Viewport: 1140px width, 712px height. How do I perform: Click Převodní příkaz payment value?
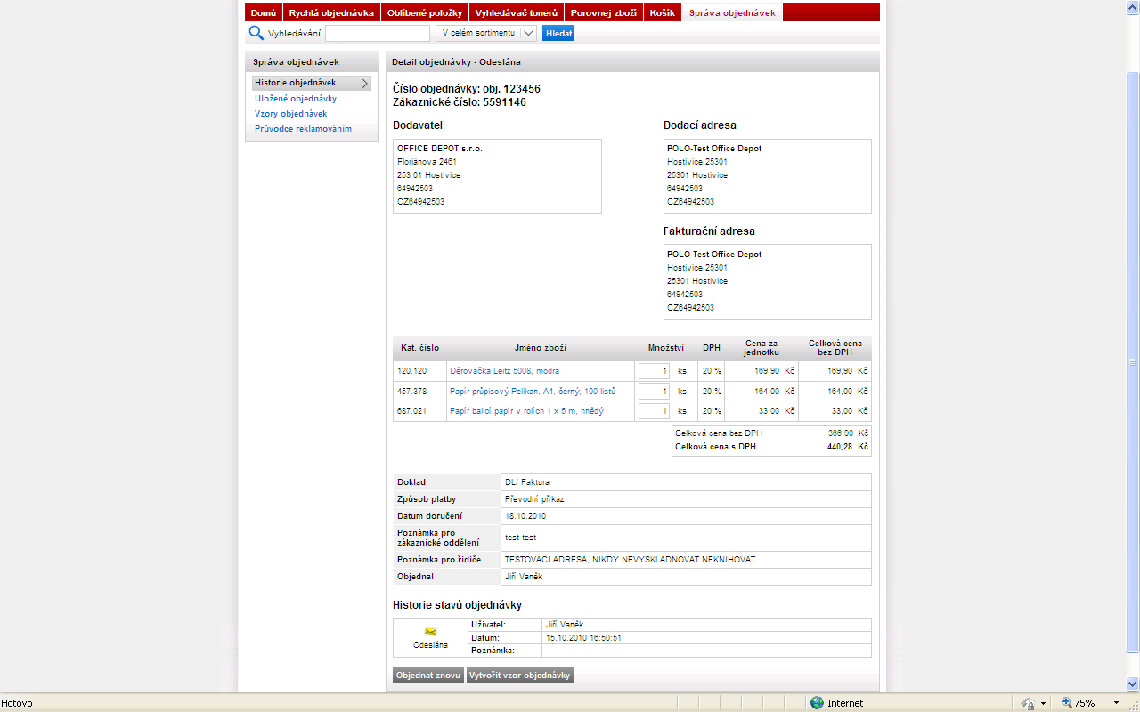tap(534, 499)
